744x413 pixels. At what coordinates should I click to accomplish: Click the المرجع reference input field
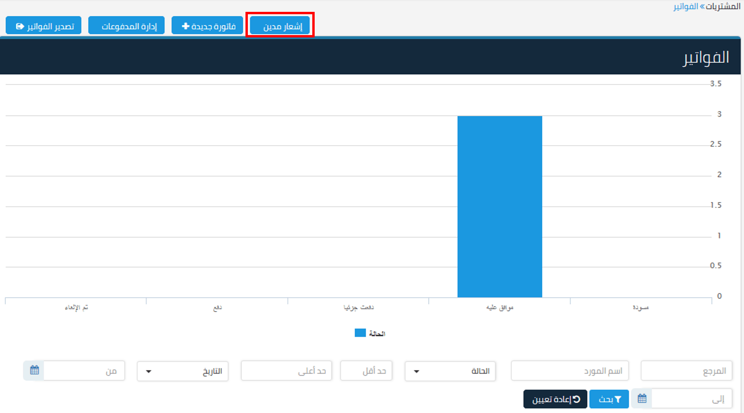coord(686,371)
